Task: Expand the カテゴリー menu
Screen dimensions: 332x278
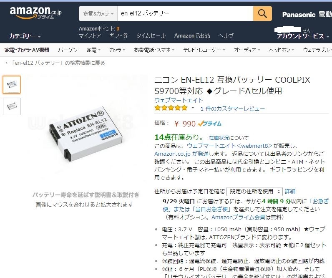Action: coord(25,36)
